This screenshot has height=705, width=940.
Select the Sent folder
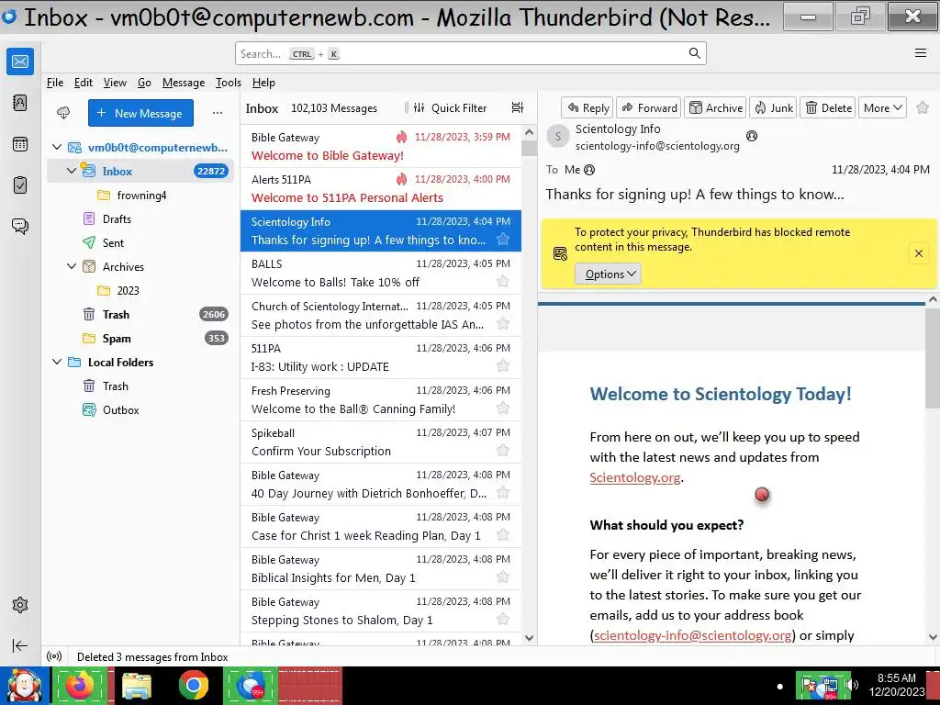pos(140,242)
